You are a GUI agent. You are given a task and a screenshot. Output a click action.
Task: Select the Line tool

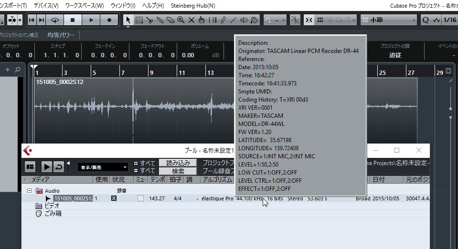tap(234, 20)
